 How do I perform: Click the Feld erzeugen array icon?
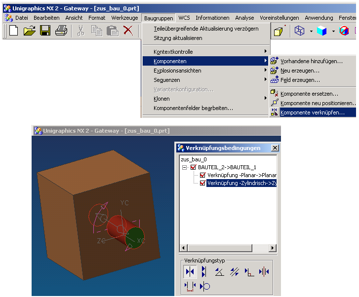274,79
